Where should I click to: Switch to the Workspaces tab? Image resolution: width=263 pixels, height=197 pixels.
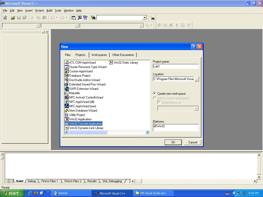click(x=99, y=55)
